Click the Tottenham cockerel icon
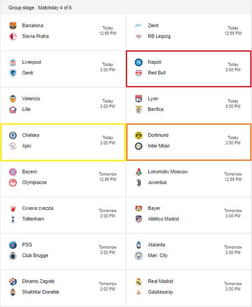 point(13,219)
